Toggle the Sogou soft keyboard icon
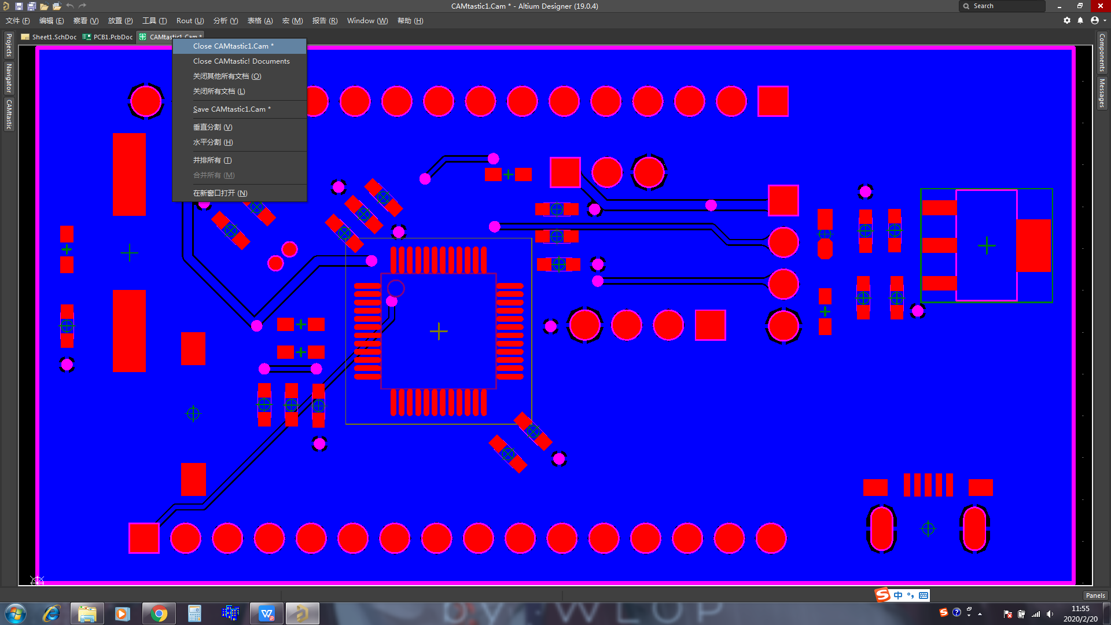The image size is (1111, 625). [x=924, y=595]
